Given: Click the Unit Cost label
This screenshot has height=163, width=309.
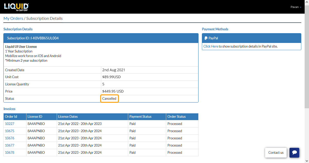Looking at the screenshot, I should click(x=12, y=77).
